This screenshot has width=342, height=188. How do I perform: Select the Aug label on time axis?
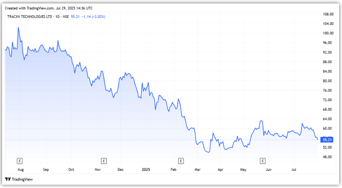coord(21,169)
